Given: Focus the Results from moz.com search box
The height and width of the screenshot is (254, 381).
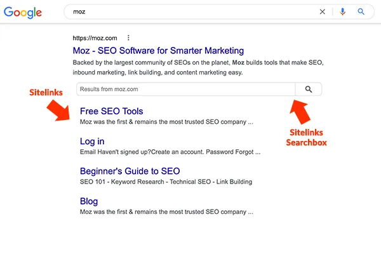Looking at the screenshot, I should click(x=186, y=89).
